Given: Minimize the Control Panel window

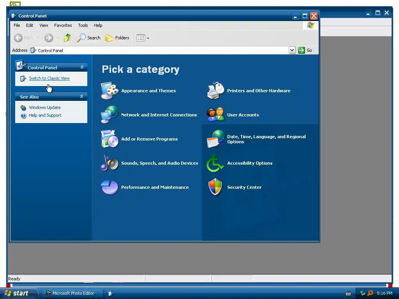Looking at the screenshot, I should coord(295,16).
